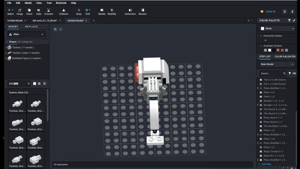Click the camera icon beside parts search
The width and height of the screenshot is (300, 169).
pyautogui.click(x=39, y=84)
